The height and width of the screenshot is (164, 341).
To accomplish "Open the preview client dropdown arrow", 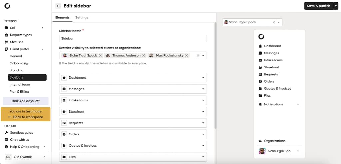I will [279, 22].
